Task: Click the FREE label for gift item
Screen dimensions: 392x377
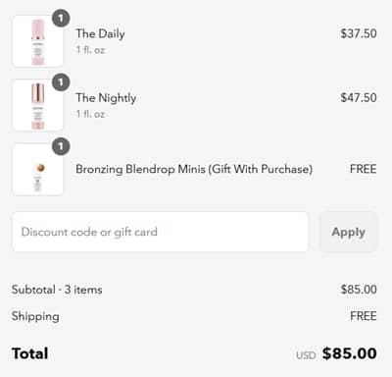Action: (x=364, y=169)
